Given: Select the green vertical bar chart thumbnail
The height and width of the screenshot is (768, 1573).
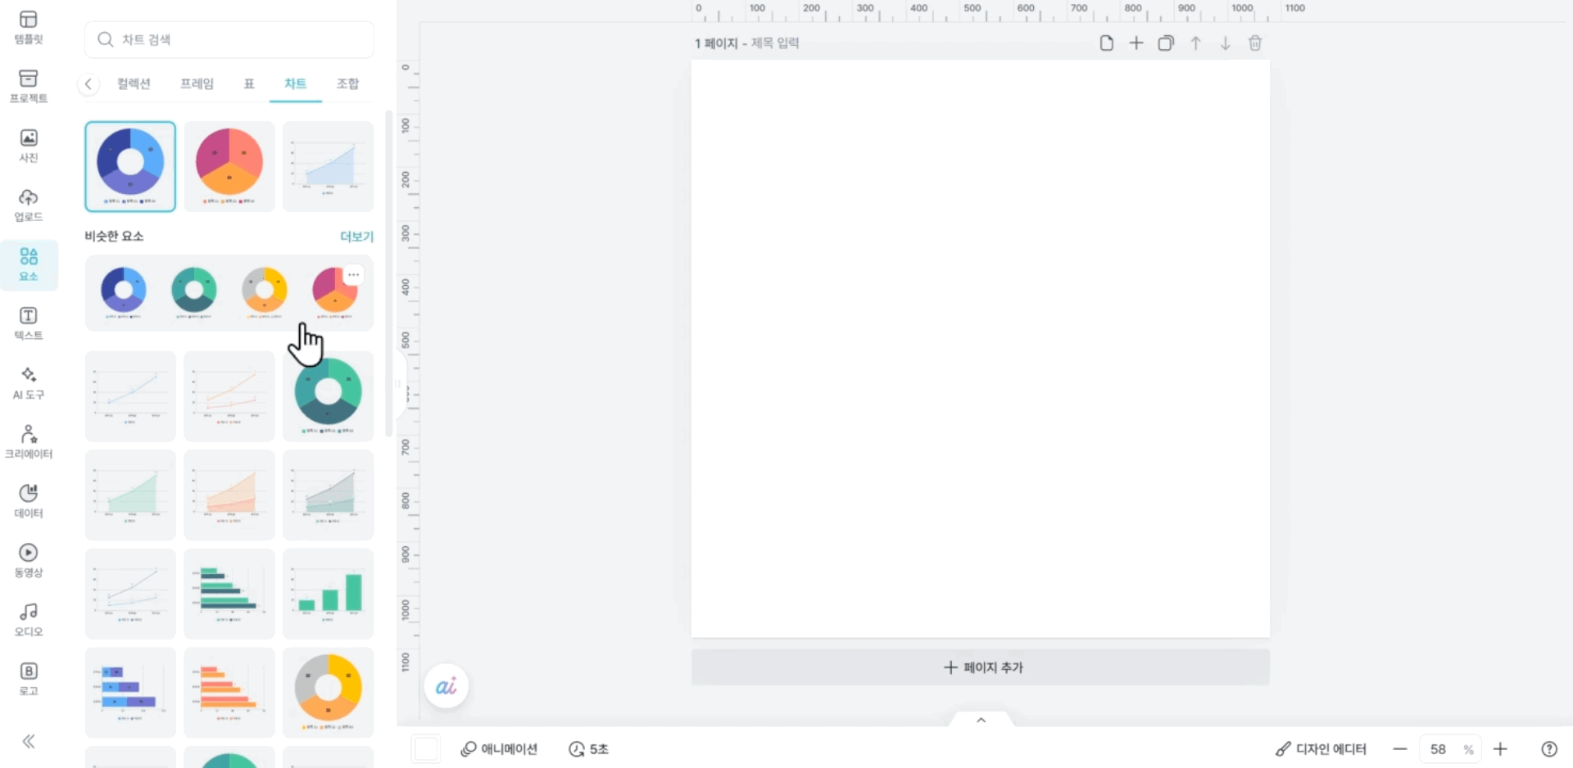Looking at the screenshot, I should pos(329,594).
